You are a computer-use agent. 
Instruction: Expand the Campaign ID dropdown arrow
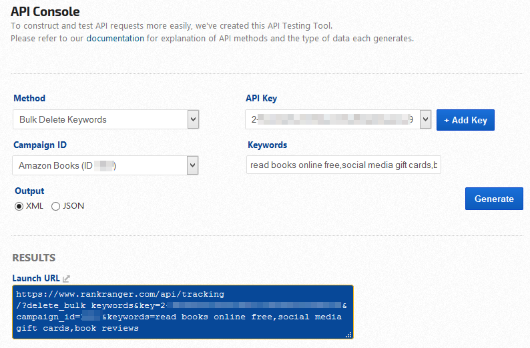(x=193, y=165)
